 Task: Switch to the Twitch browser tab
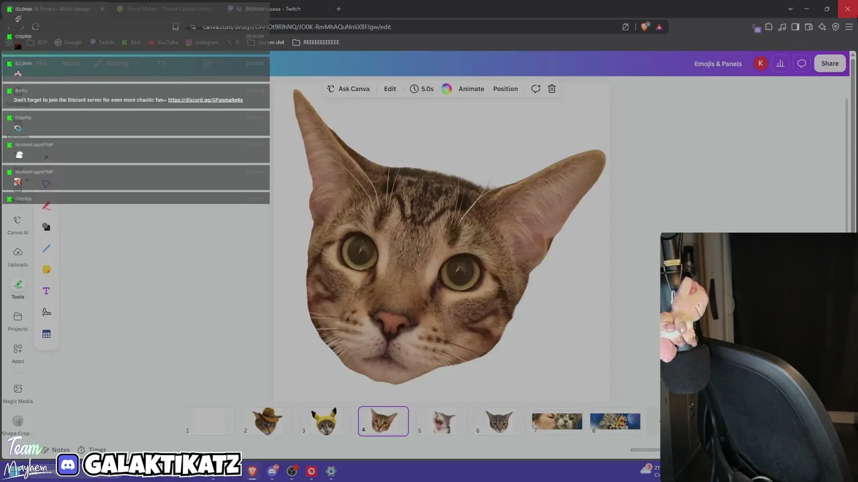(275, 9)
